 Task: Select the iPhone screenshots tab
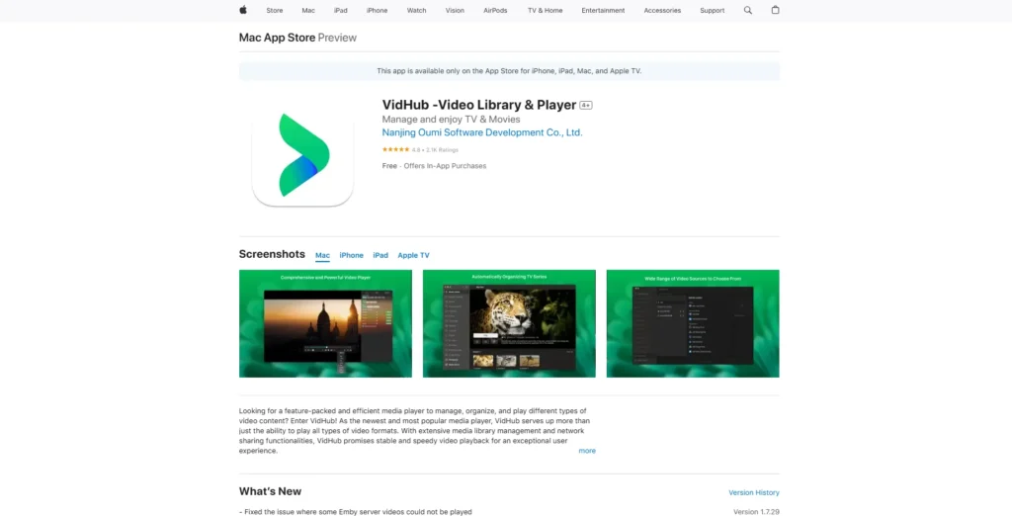point(351,255)
